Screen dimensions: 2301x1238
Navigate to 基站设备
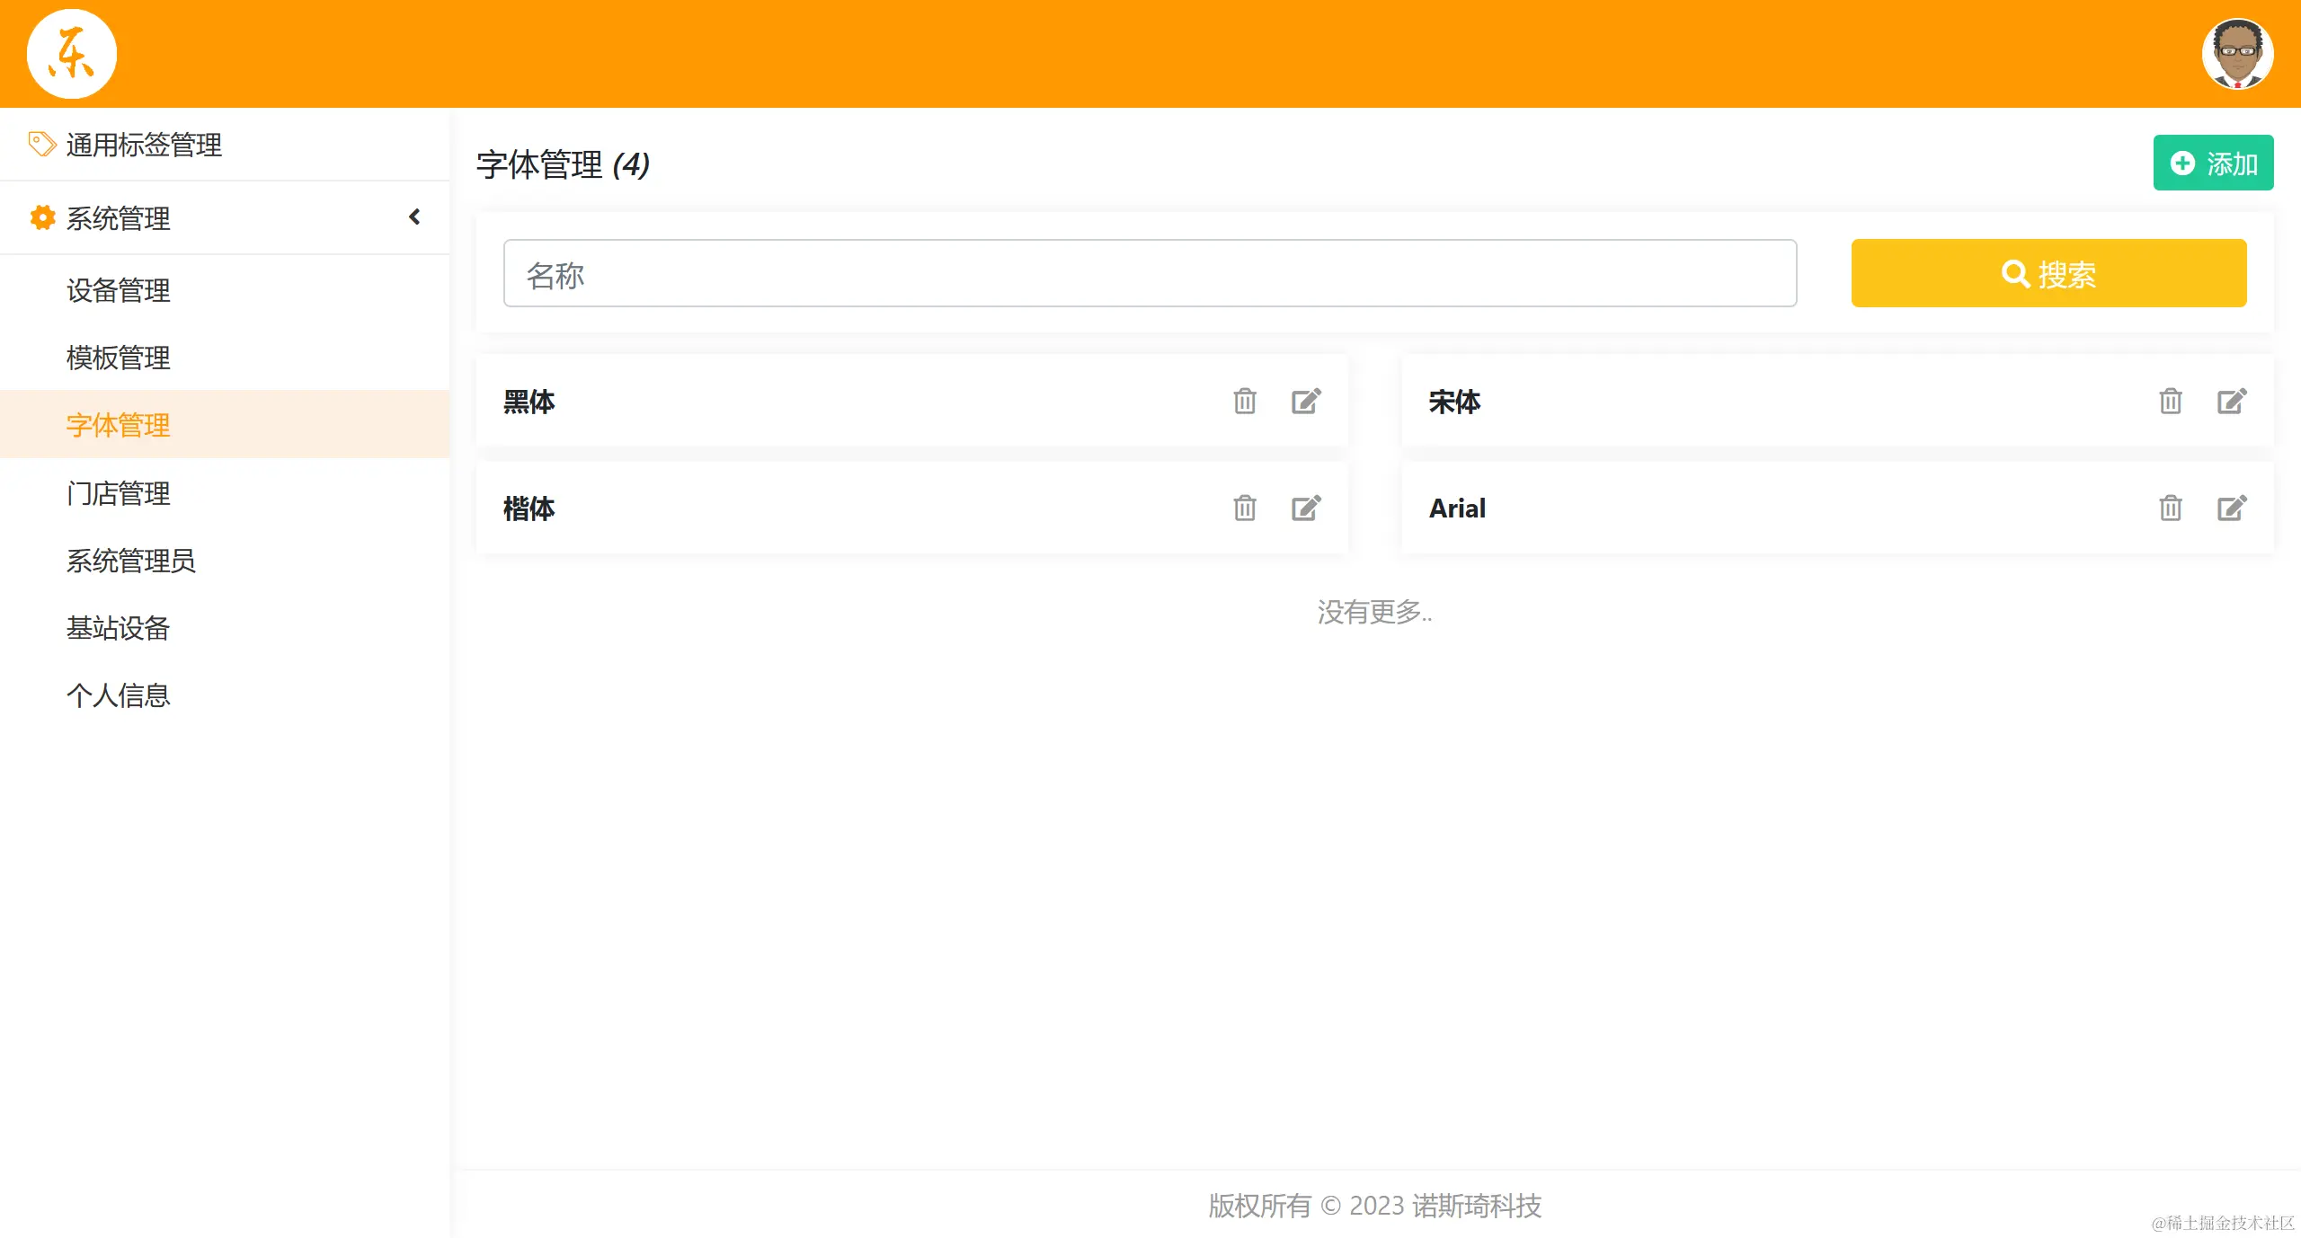[x=119, y=628]
